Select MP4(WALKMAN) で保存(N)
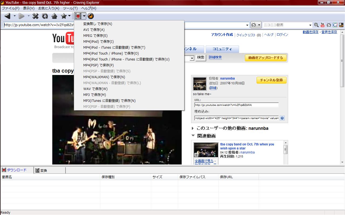Screen dimensions: 345x215 [x=129, y=77]
